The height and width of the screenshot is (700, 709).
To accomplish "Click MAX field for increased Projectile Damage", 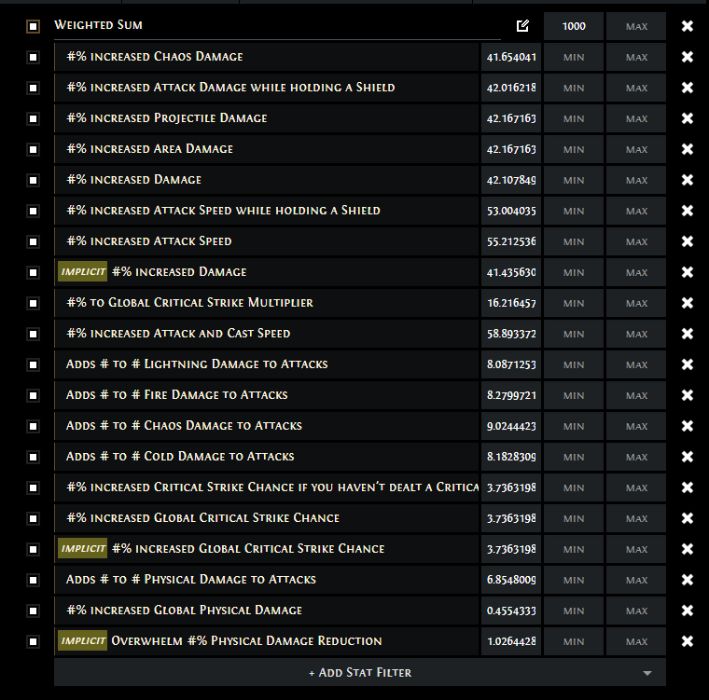I will tap(635, 118).
